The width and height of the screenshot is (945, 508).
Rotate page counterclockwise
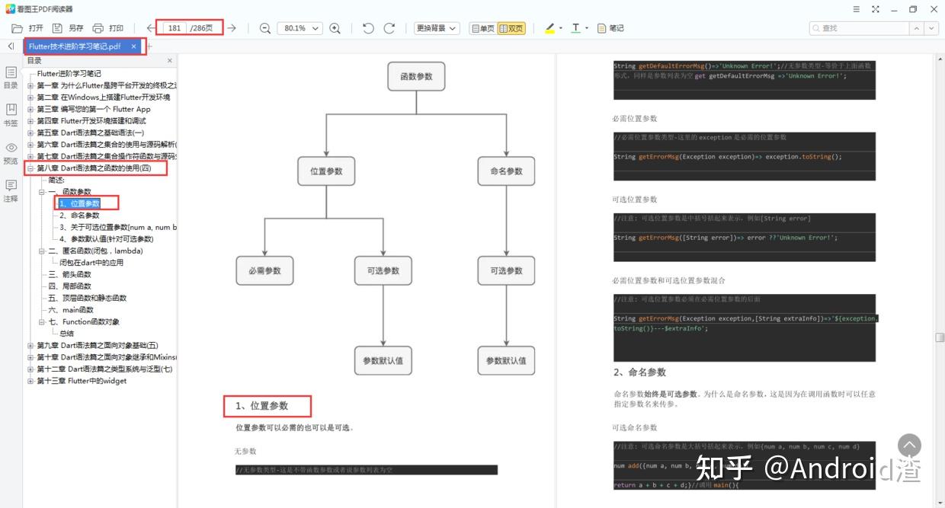tap(368, 28)
